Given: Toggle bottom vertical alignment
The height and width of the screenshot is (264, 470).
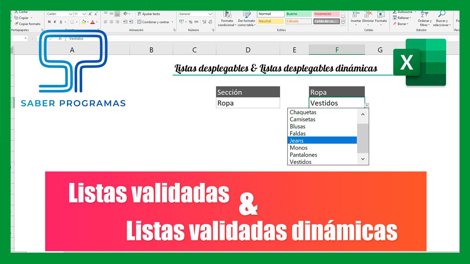Looking at the screenshot, I should point(117,14).
